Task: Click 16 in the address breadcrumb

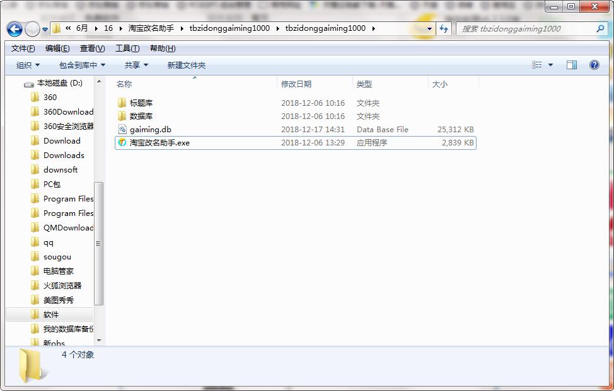Action: 108,28
